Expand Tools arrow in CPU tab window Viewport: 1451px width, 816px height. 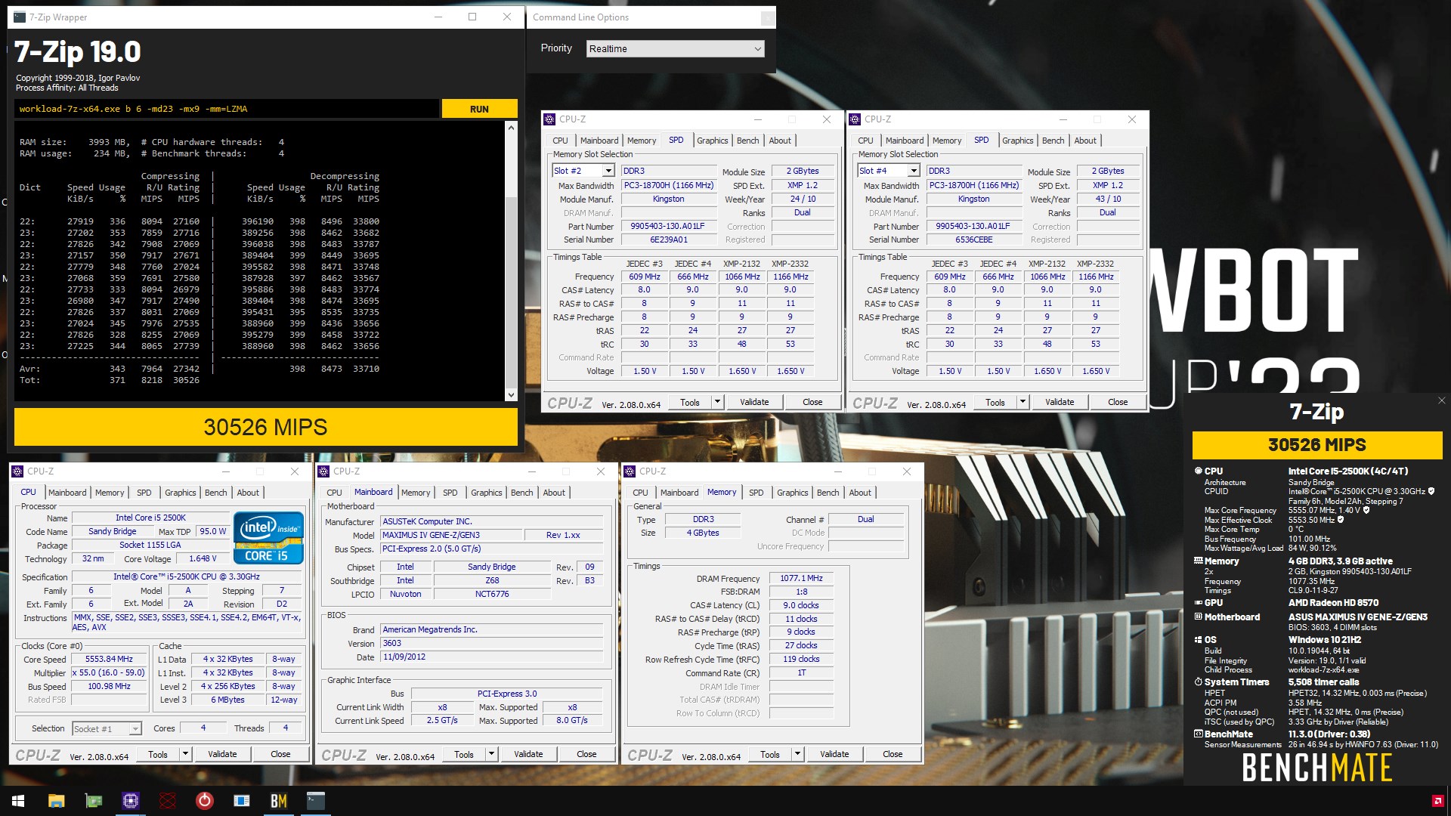pyautogui.click(x=185, y=754)
